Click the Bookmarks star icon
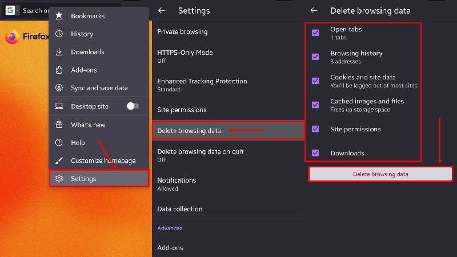Screen dimensions: 457x257 (59, 16)
